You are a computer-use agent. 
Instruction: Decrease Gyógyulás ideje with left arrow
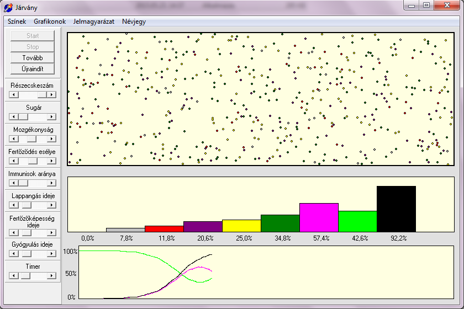(x=14, y=253)
